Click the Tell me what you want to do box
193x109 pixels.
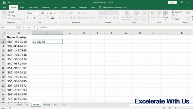pyautogui.click(x=114, y=7)
